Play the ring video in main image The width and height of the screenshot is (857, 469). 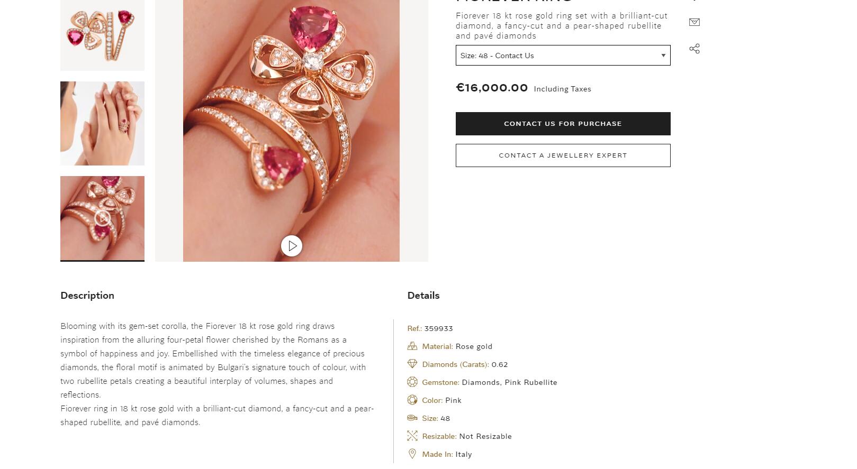292,246
